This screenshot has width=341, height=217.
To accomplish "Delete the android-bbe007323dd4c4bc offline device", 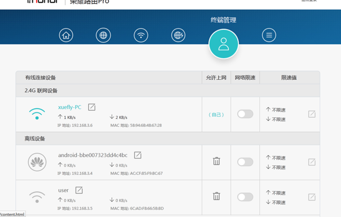I will click(217, 161).
